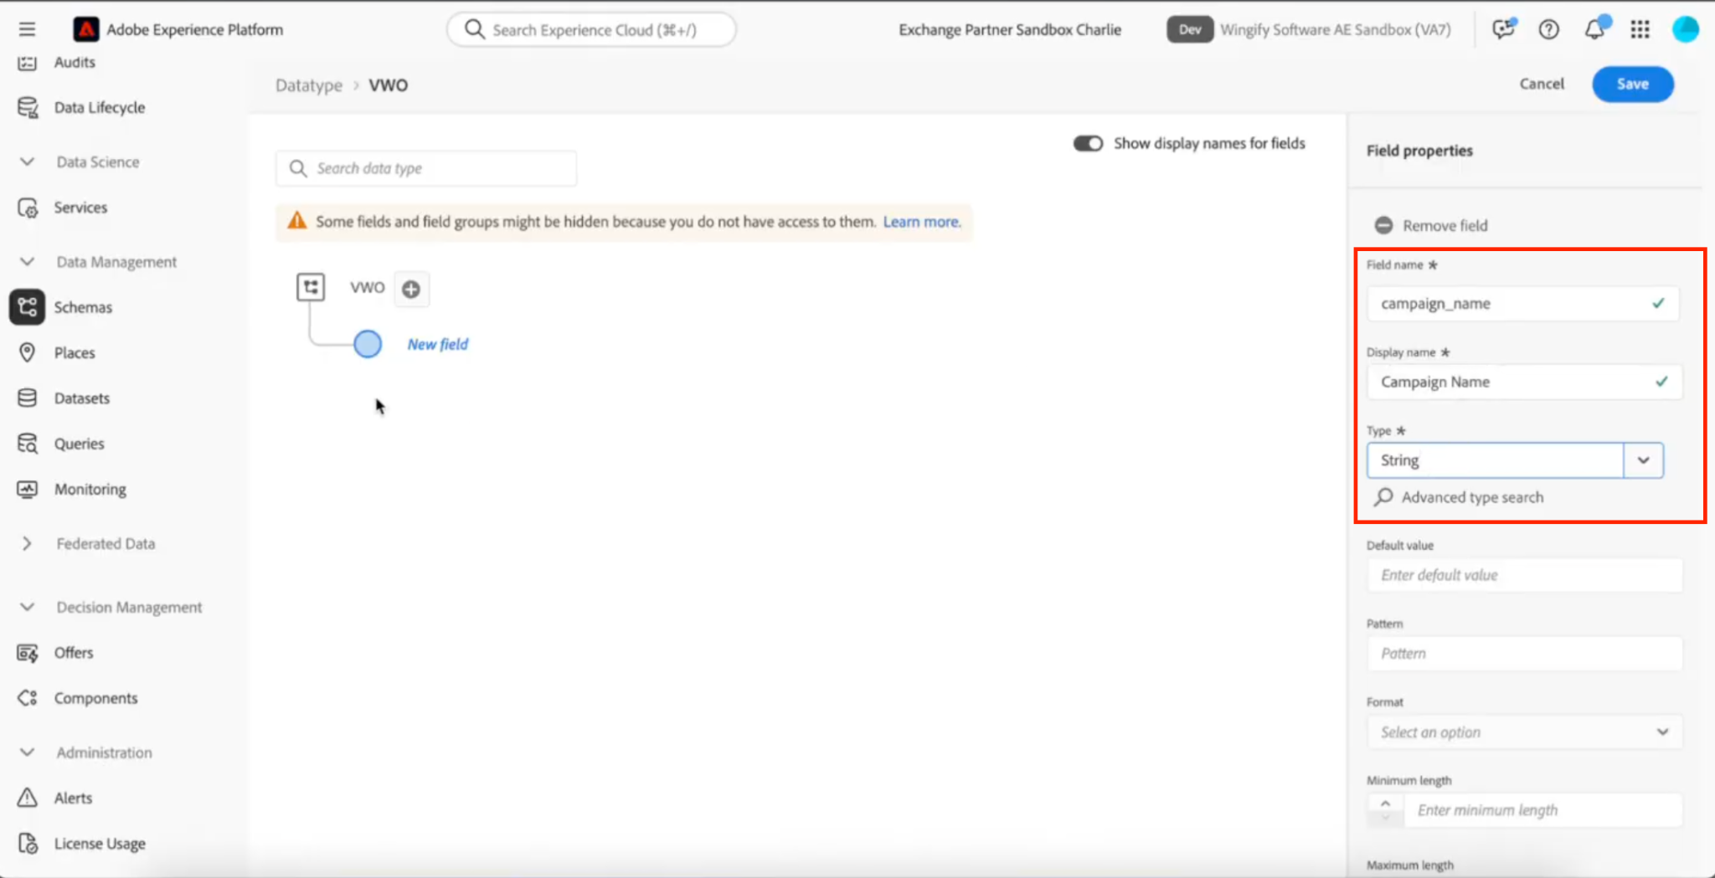Click the Search data type field

point(426,168)
